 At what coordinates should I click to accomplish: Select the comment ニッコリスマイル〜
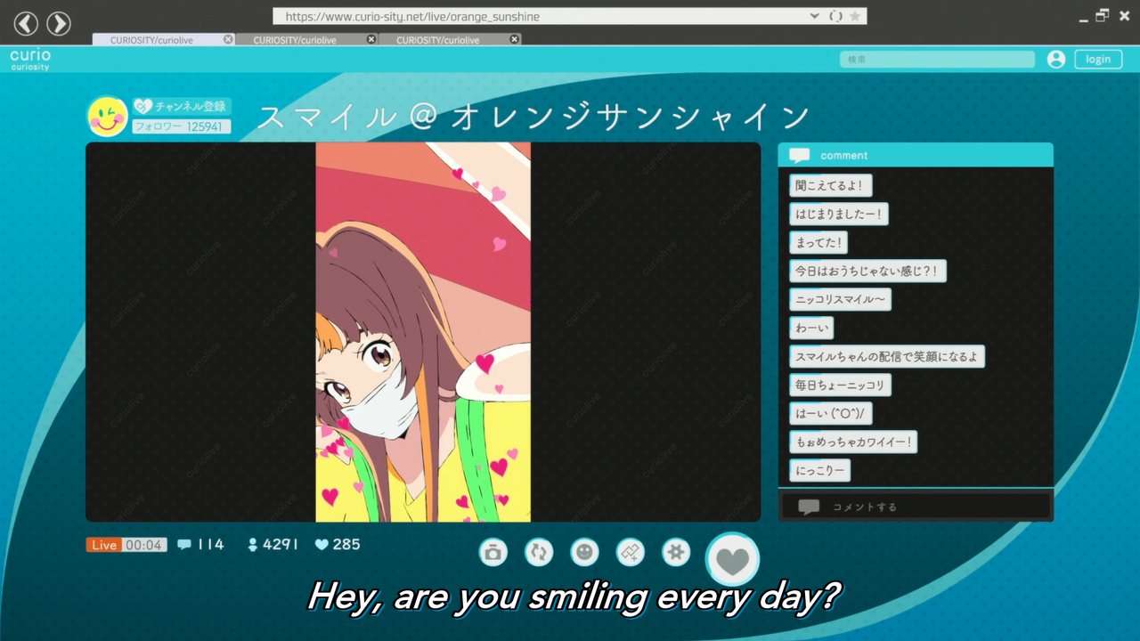click(x=840, y=300)
